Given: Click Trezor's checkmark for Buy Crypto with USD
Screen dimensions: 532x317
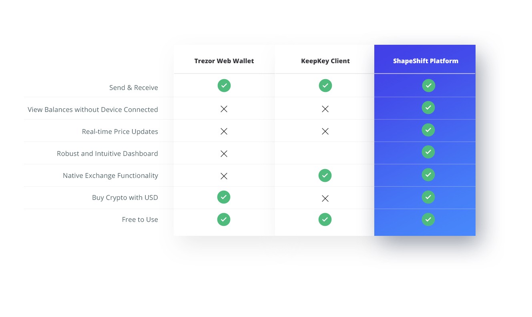Looking at the screenshot, I should tap(224, 197).
